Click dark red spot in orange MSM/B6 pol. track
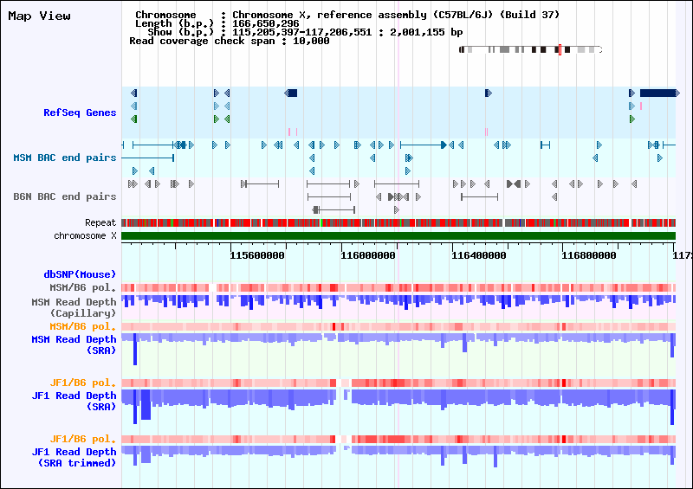 tap(334, 327)
